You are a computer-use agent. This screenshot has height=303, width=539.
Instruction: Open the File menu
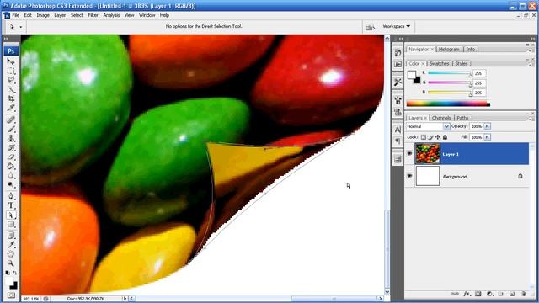point(16,15)
